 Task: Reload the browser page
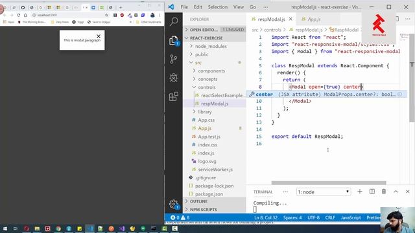click(19, 15)
